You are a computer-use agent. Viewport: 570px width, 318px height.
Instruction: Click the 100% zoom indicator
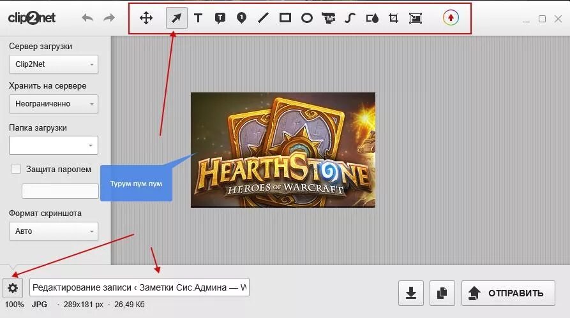[x=14, y=305]
